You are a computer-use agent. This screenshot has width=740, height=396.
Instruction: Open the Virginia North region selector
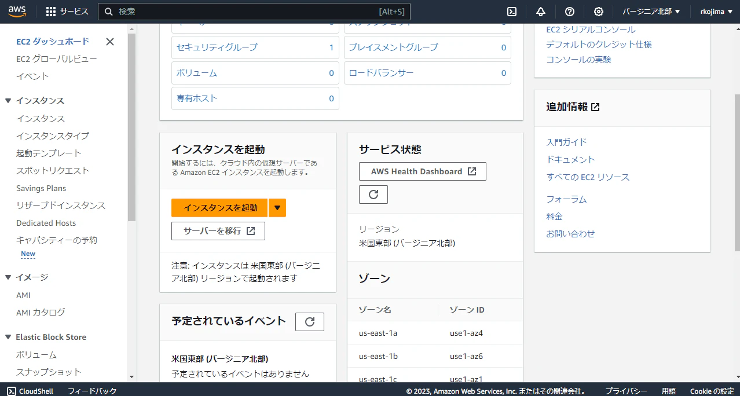(x=651, y=12)
